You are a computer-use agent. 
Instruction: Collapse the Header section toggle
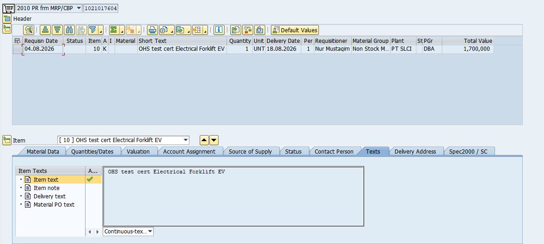point(7,19)
